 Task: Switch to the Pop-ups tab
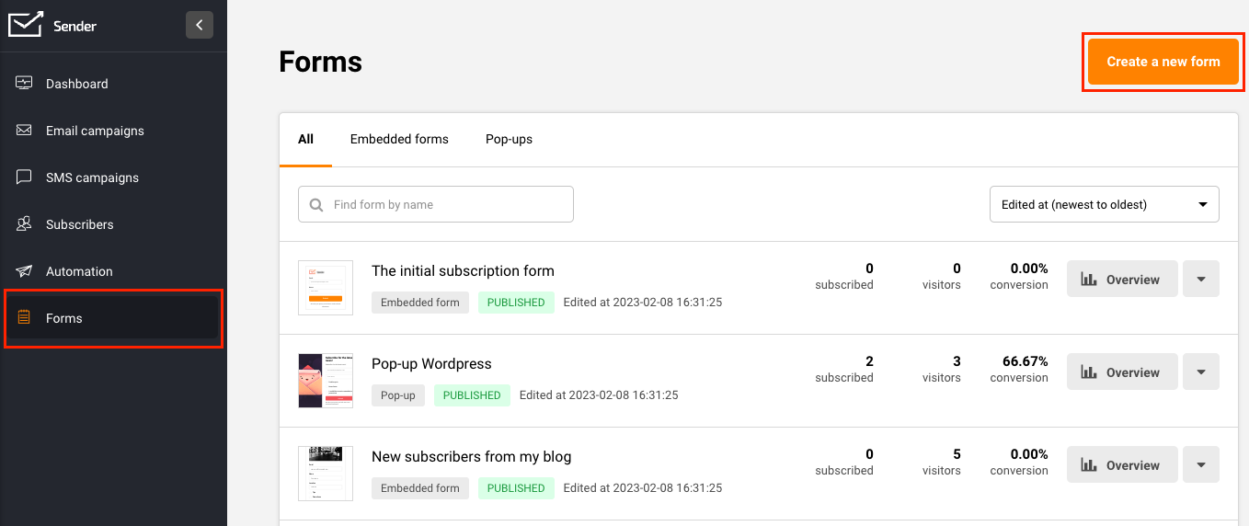click(509, 140)
